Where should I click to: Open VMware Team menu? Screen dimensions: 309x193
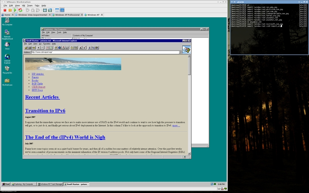point(30,5)
